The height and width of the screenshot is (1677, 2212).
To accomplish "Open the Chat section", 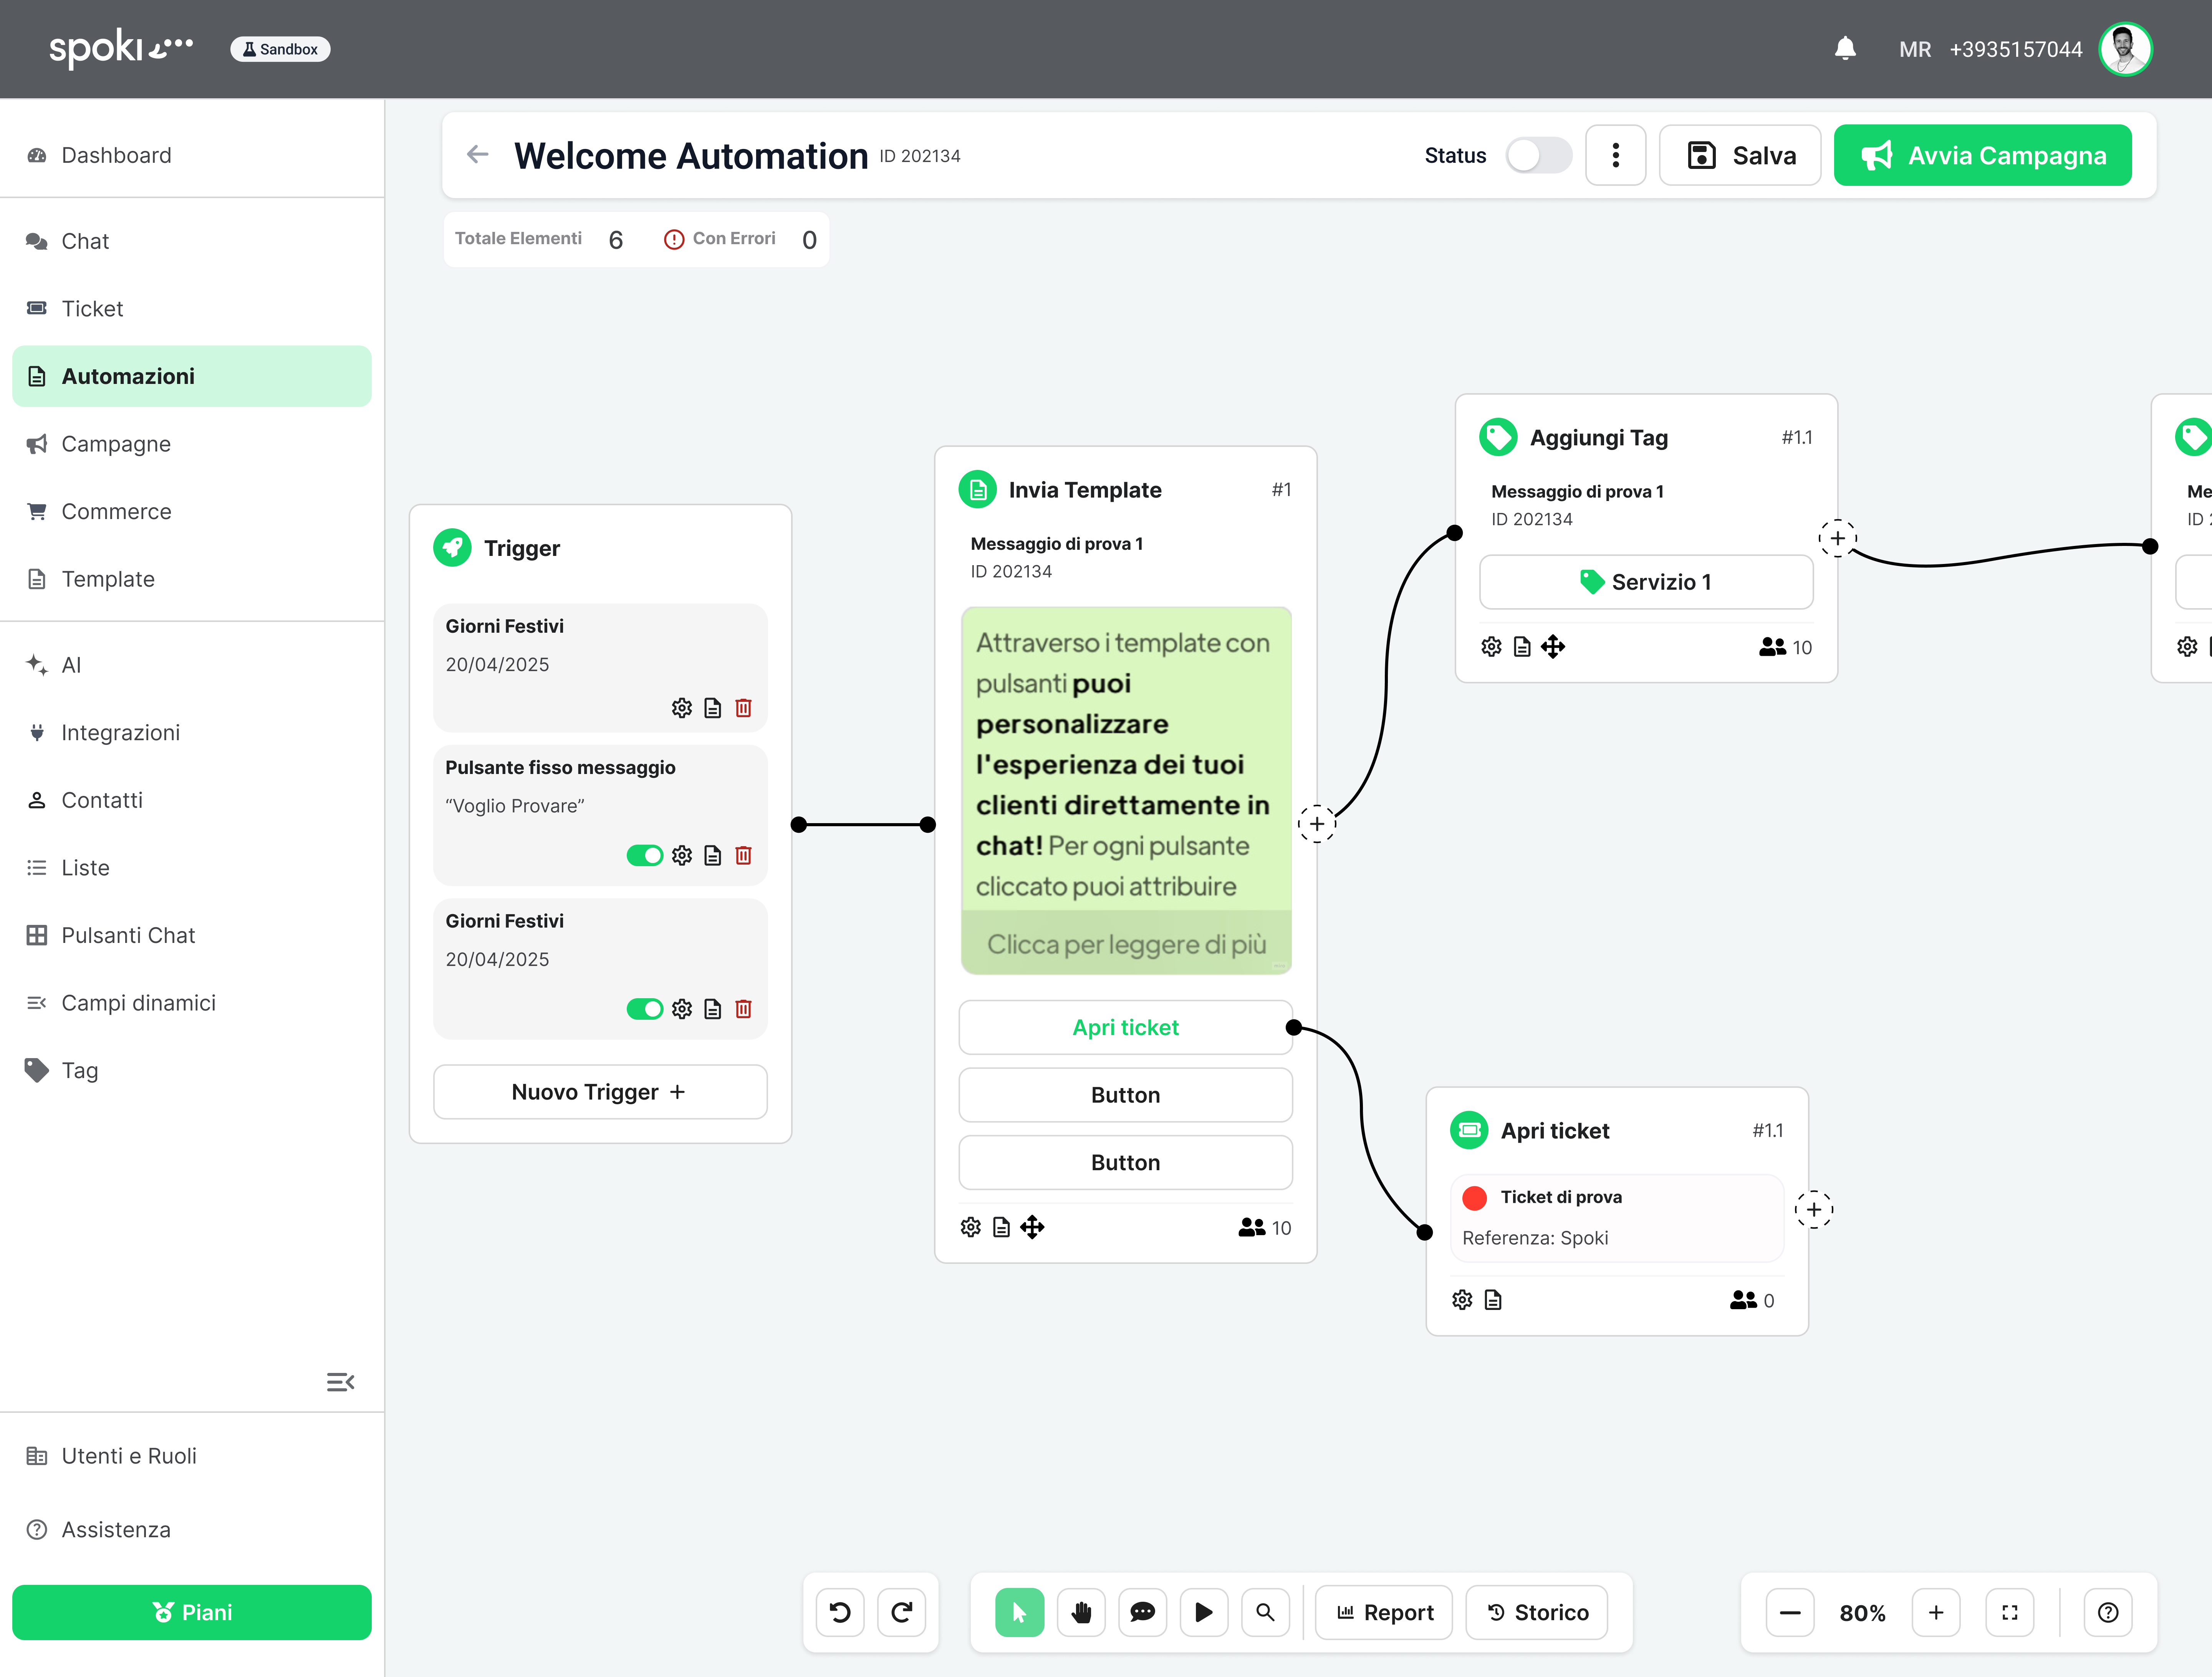I will (x=192, y=241).
